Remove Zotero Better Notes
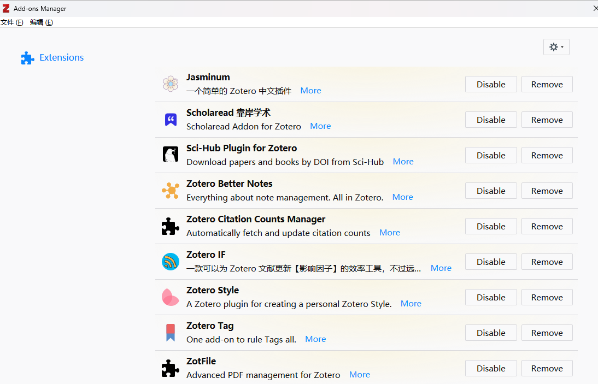The image size is (598, 384). click(547, 191)
